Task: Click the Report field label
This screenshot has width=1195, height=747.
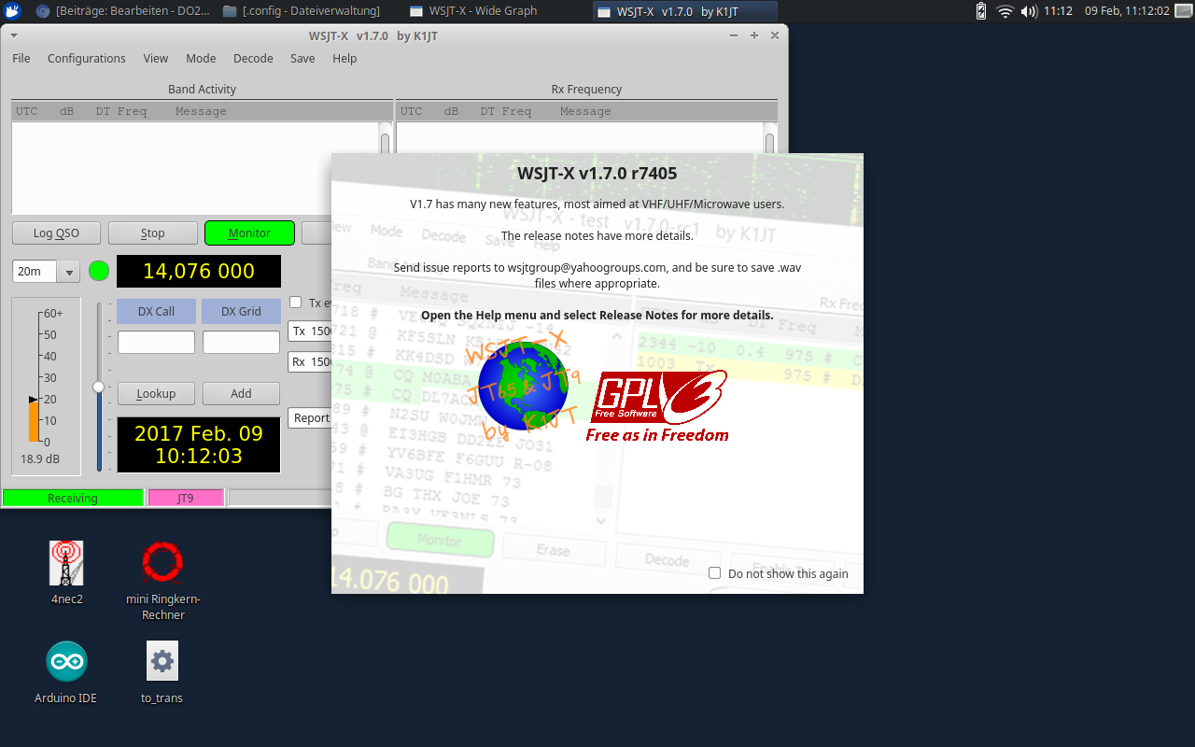Action: (310, 418)
